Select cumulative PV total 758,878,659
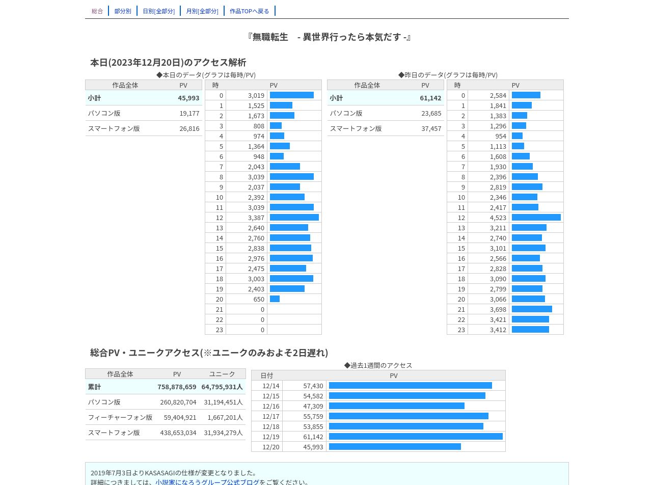The image size is (654, 485). pos(177,387)
